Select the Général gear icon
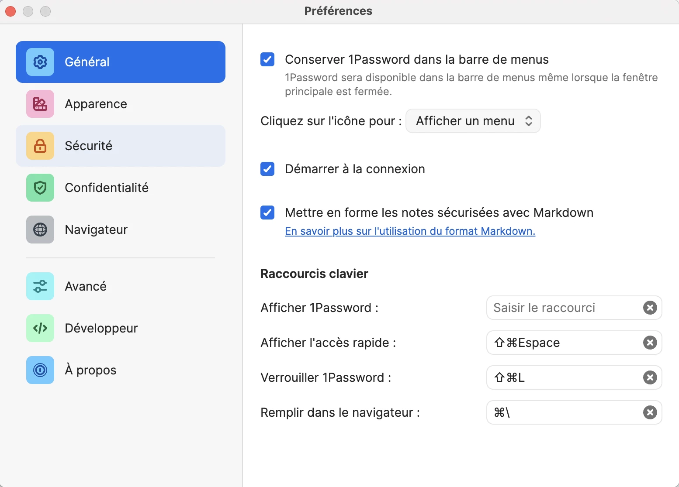This screenshot has height=487, width=679. [40, 62]
